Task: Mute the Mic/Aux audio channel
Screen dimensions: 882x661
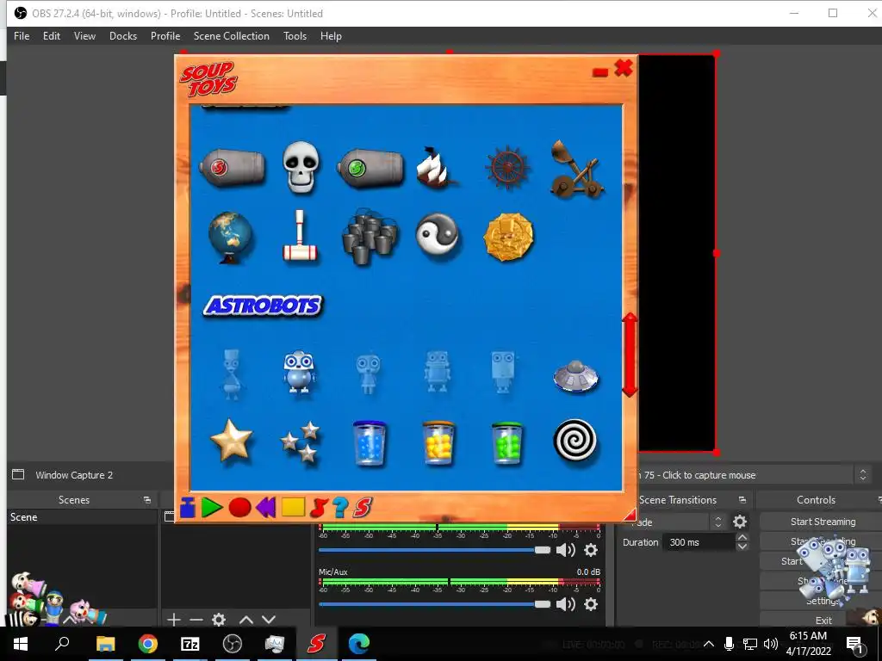Action: point(565,604)
